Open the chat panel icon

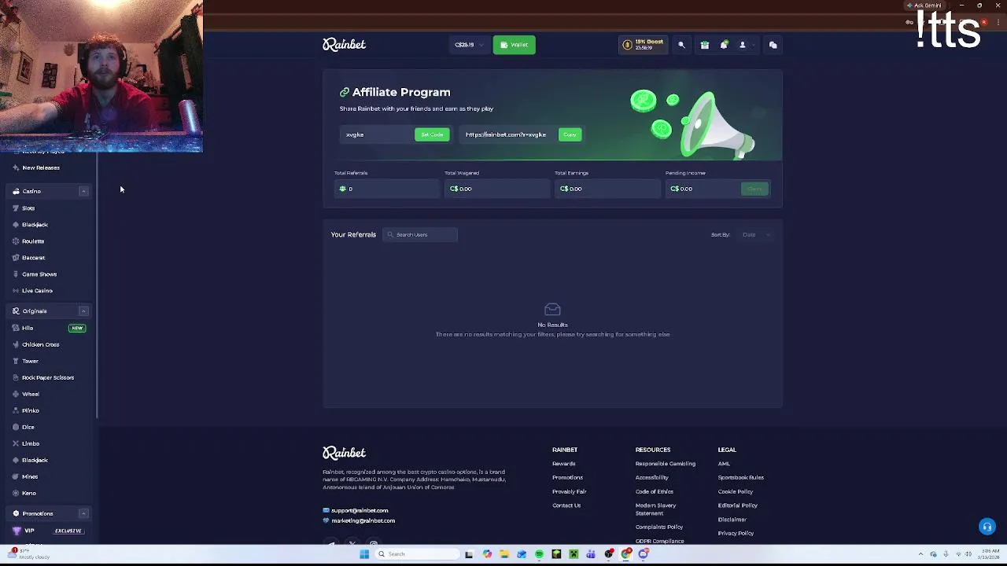point(773,45)
